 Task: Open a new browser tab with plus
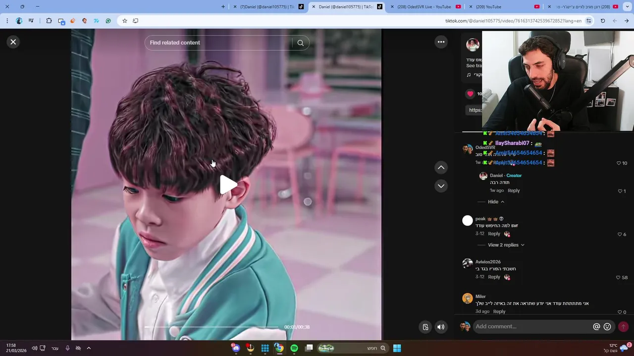point(223,7)
